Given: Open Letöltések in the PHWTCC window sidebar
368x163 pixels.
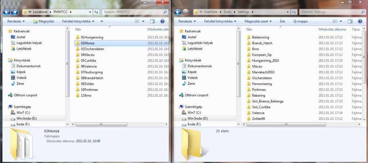Looking at the screenshot, I should pyautogui.click(x=24, y=49).
